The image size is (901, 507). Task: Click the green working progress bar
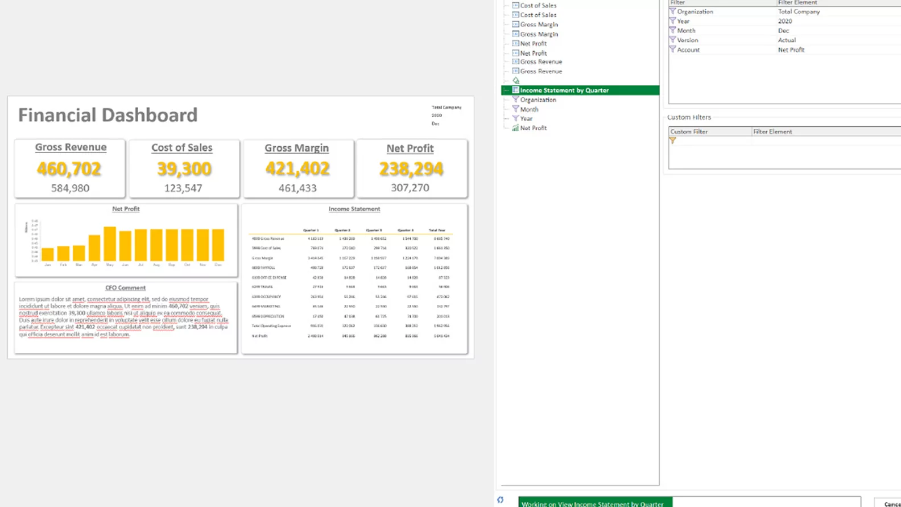point(595,503)
